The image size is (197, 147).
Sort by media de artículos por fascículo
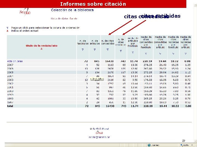(133, 52)
